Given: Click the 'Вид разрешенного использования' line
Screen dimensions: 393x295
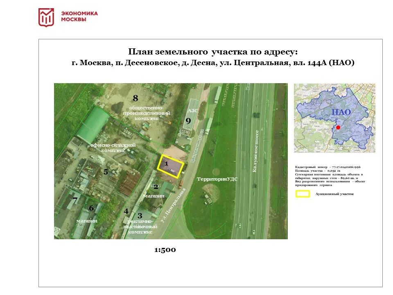Looking at the screenshot, I should pyautogui.click(x=330, y=183).
